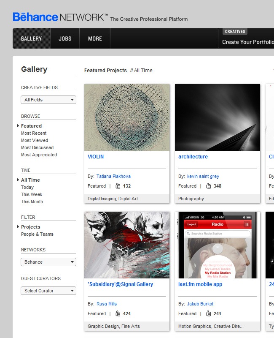Open the Subsidiary@Signal Gallery artwork thumbnail
Screen dimensions: 274x338
pyautogui.click(x=127, y=245)
